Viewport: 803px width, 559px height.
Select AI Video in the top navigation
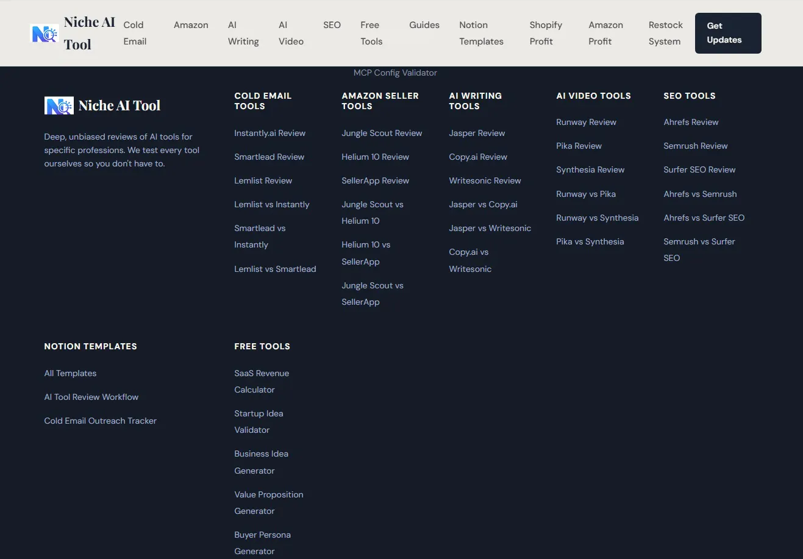pos(291,33)
